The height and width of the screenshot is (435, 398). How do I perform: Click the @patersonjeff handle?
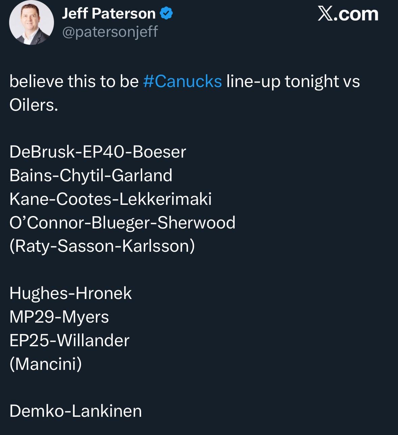click(110, 32)
